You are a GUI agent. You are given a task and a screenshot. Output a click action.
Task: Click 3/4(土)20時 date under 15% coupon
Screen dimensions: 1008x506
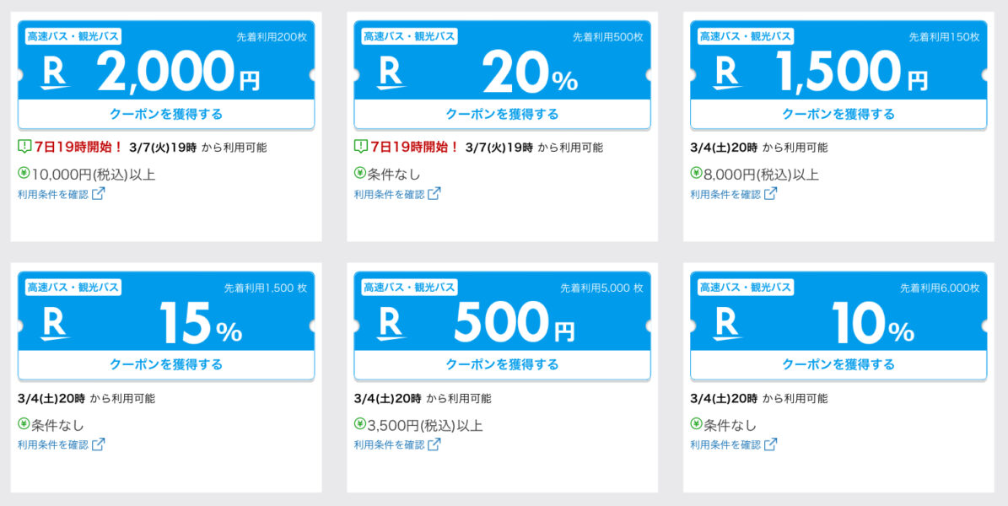[x=51, y=398]
